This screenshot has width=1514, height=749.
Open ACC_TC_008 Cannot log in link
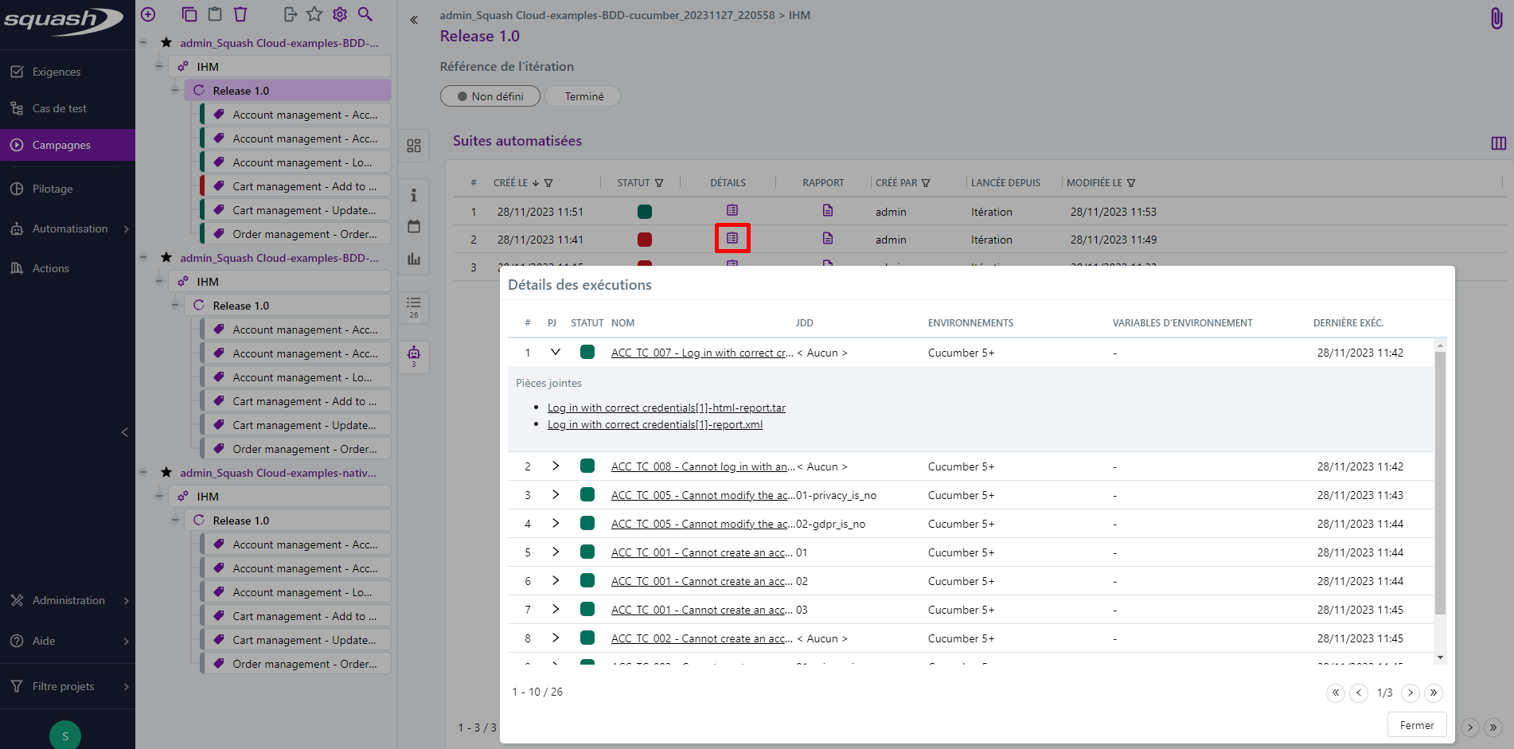tap(703, 466)
